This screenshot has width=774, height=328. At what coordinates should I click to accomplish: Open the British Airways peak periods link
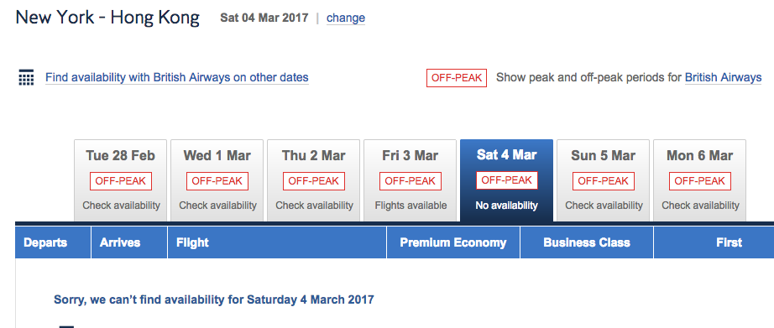[723, 77]
